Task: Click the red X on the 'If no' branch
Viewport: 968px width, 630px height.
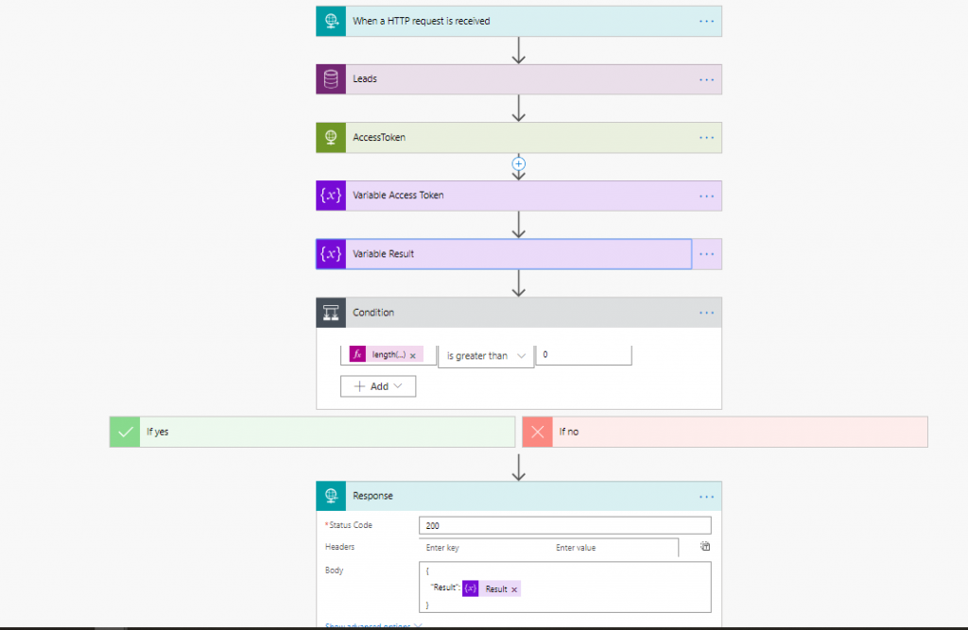Action: [537, 431]
